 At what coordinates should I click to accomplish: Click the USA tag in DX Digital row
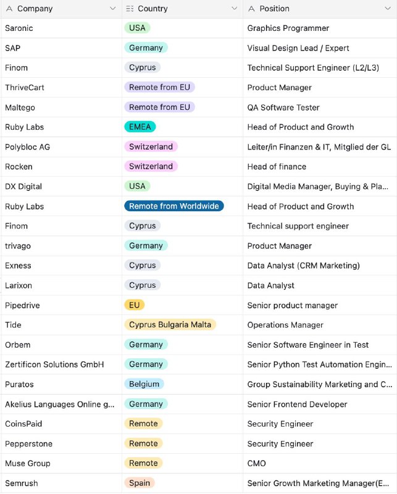(x=137, y=186)
